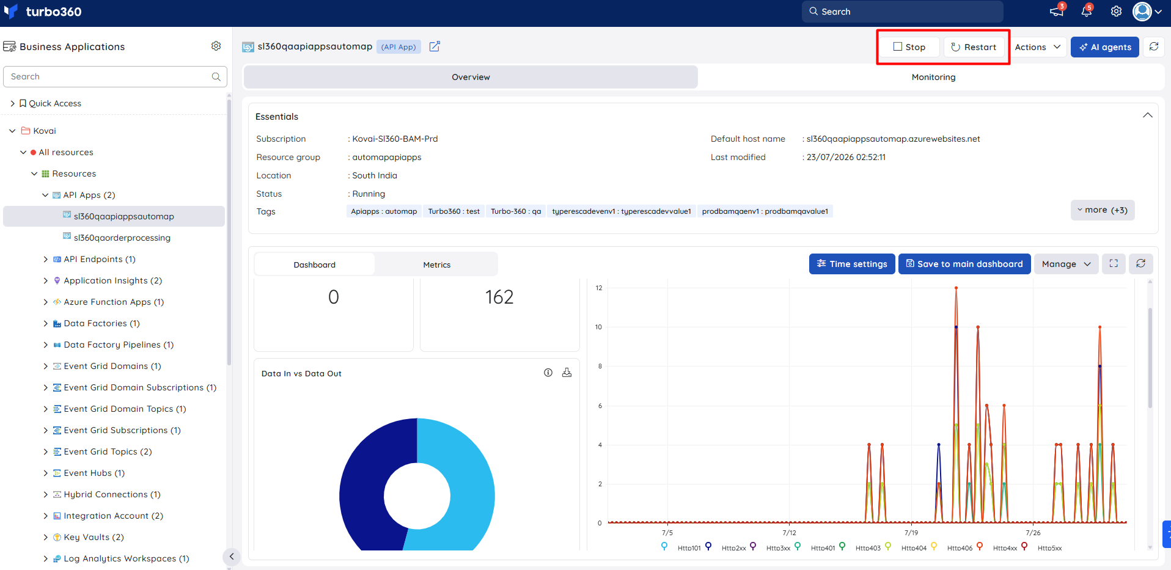Toggle Http2xx series in chart legend
The height and width of the screenshot is (570, 1171).
(x=727, y=547)
